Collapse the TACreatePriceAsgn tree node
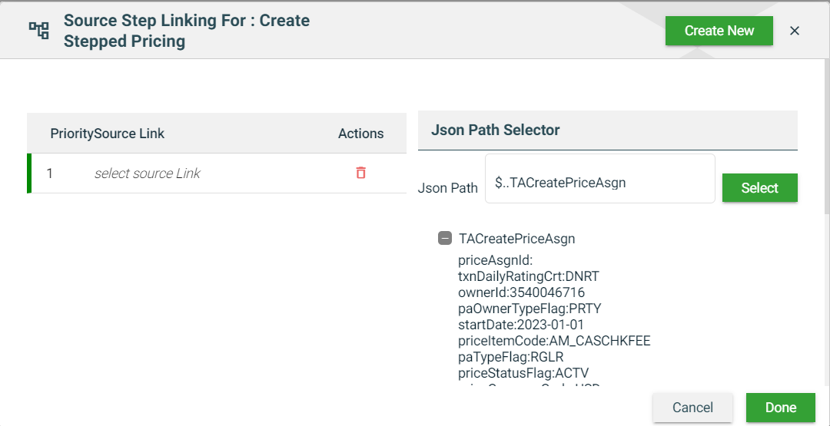The height and width of the screenshot is (426, 830). coord(445,238)
